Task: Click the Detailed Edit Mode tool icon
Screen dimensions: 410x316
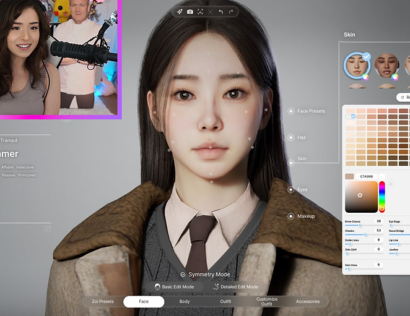Action: [x=216, y=287]
